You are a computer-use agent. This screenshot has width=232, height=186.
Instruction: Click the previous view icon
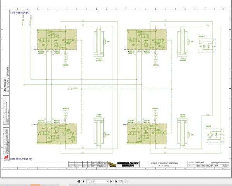pos(121,181)
